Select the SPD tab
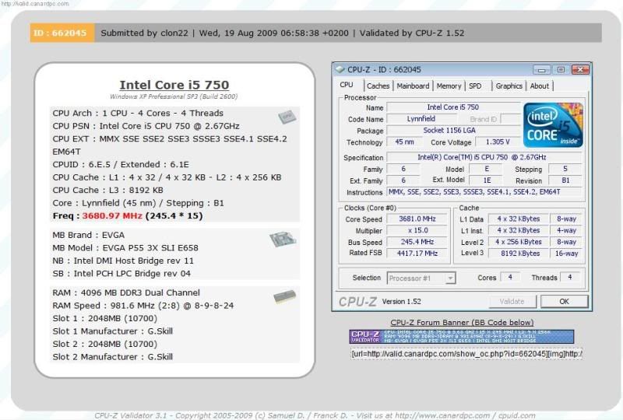This screenshot has height=420, width=623. tap(475, 86)
